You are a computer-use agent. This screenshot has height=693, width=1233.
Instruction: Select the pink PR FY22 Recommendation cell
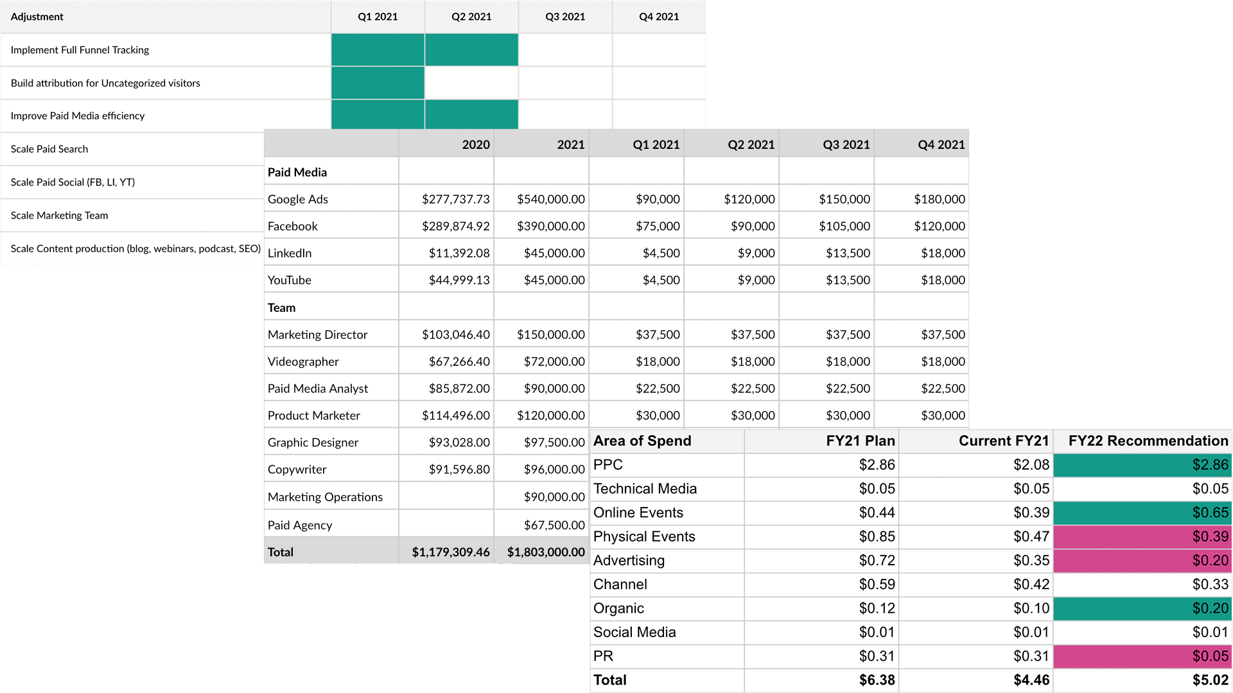[1142, 656]
